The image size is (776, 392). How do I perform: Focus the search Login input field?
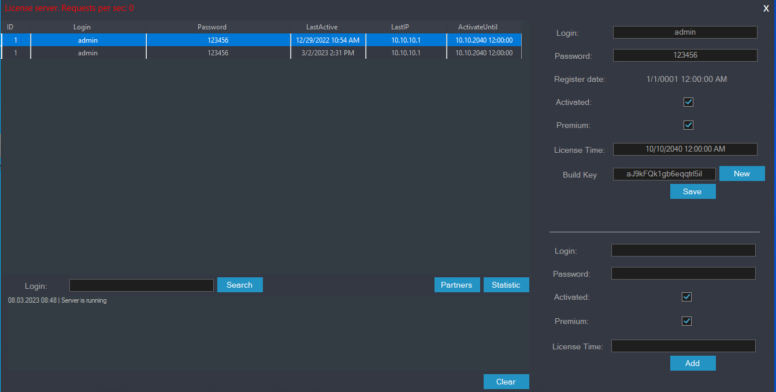pos(142,285)
